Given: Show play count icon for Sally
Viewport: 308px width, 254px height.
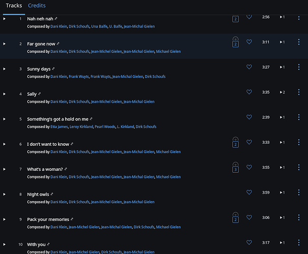Looking at the screenshot, I should (x=282, y=92).
